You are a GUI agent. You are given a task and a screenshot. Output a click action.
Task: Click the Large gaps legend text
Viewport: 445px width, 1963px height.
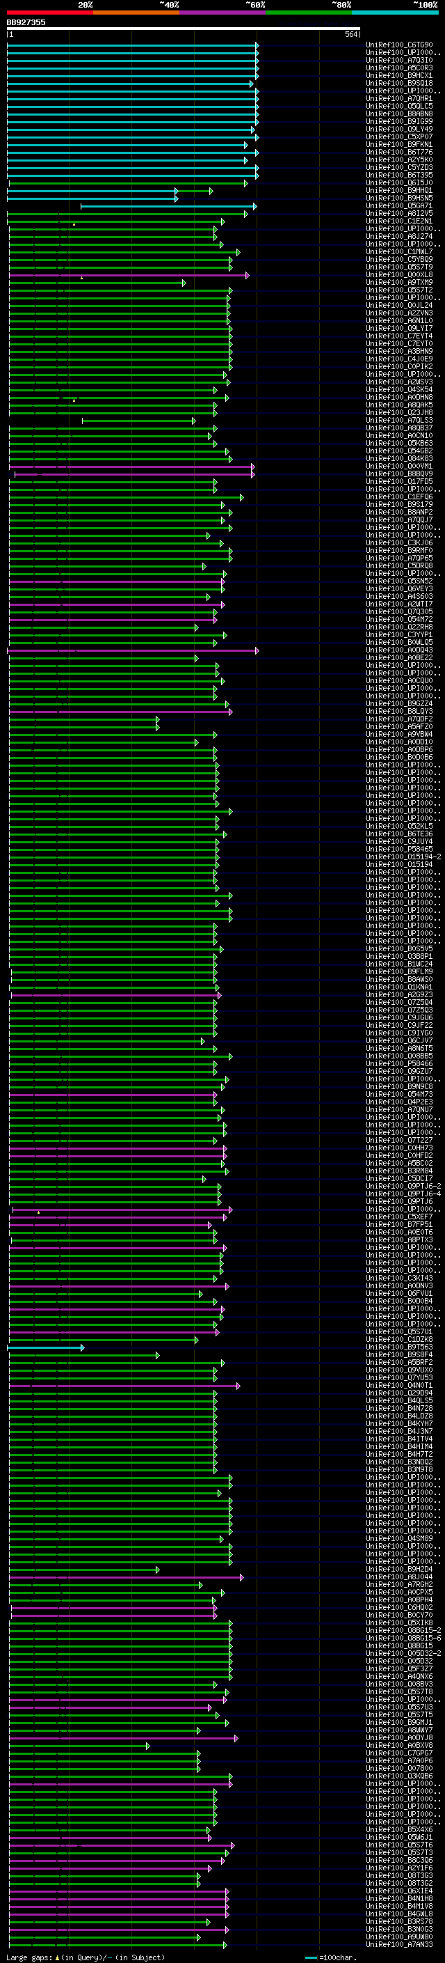click(x=30, y=1957)
